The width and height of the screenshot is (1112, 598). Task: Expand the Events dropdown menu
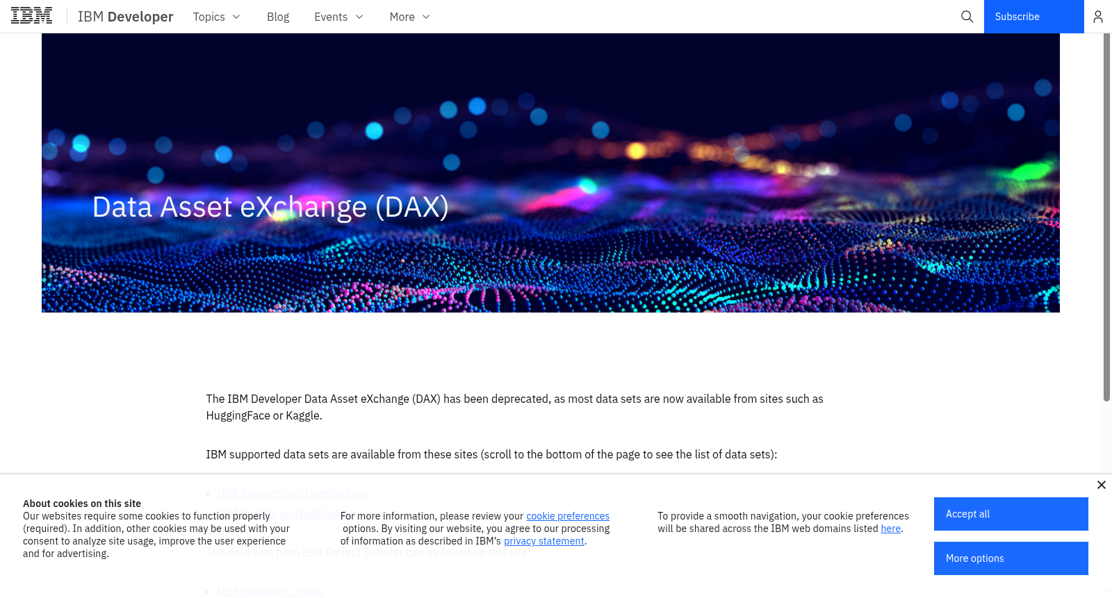coord(338,17)
